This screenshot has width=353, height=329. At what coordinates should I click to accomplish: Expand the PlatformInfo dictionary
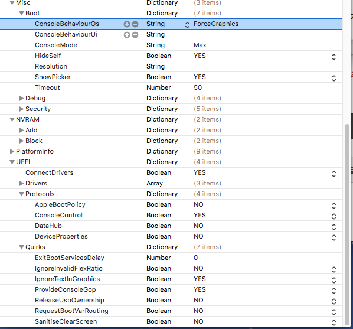[12, 151]
